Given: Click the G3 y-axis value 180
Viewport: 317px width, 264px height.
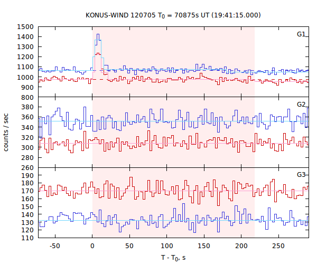Looking at the screenshot, I should pos(27,183).
